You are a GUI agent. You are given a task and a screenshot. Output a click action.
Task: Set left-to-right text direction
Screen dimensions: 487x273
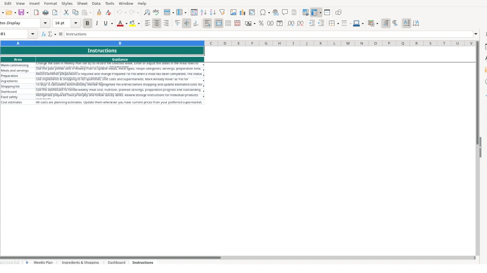tap(386, 23)
